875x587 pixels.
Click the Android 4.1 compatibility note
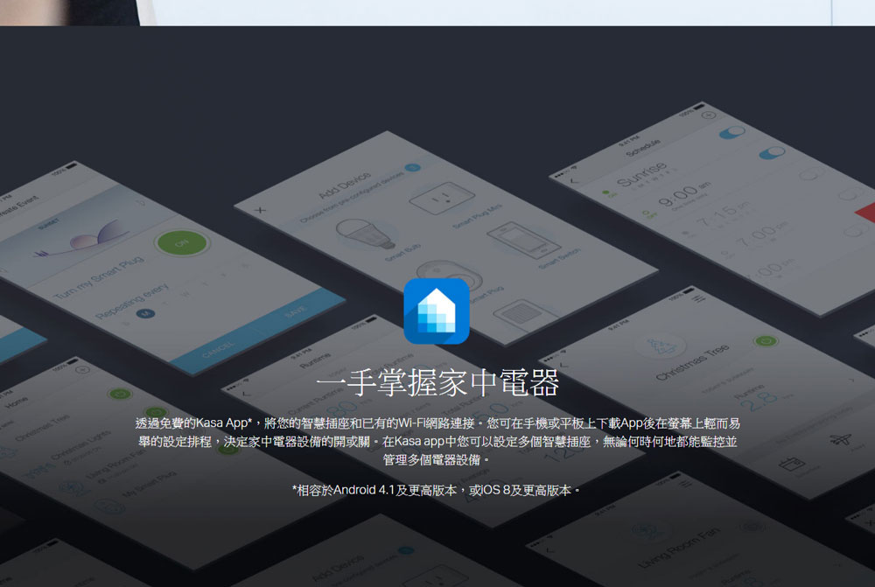coord(436,490)
